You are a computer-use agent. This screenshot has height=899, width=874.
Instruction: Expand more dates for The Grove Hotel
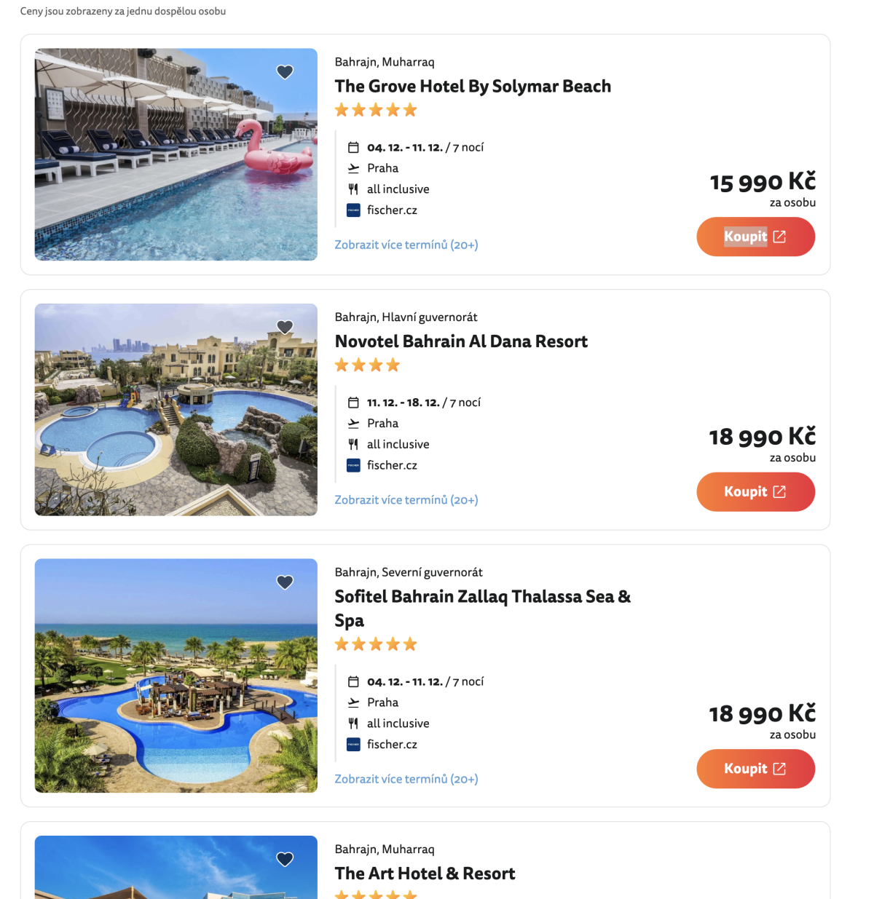[406, 245]
